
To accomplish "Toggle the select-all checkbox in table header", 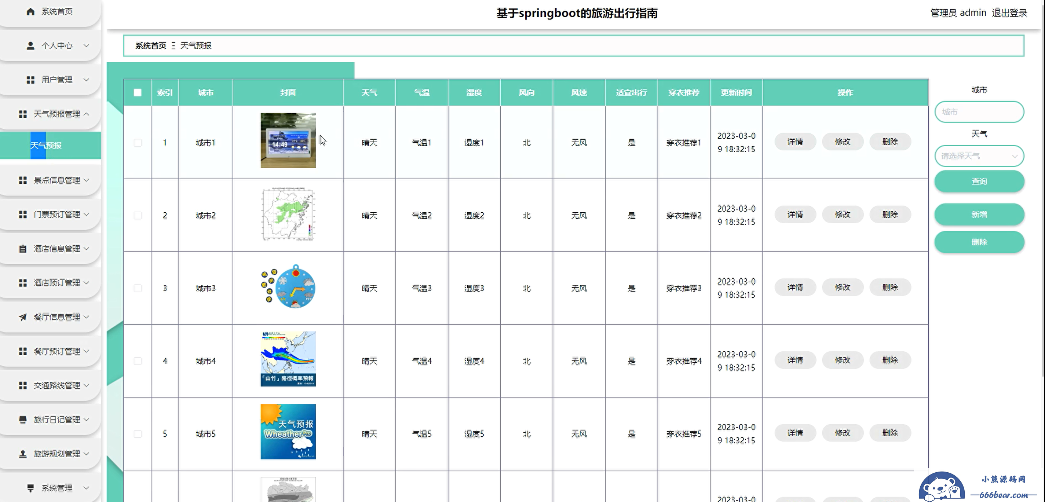I will (x=138, y=92).
